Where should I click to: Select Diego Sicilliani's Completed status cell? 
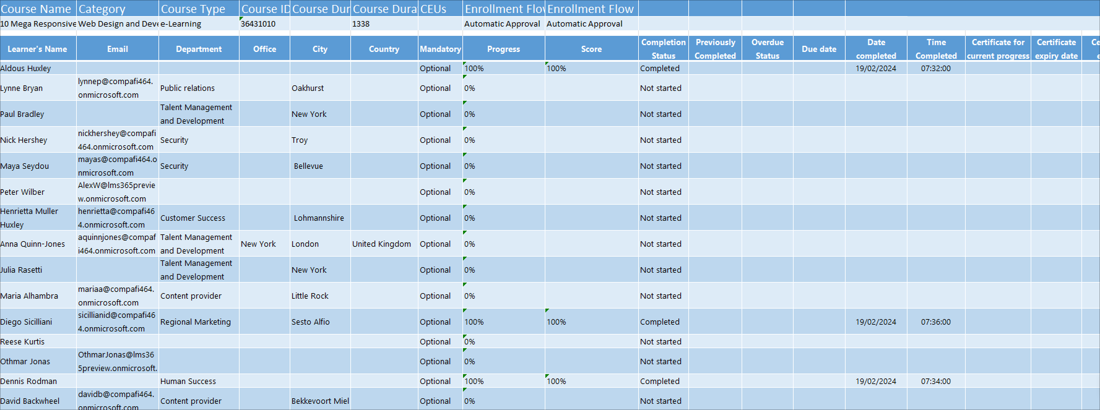pyautogui.click(x=663, y=322)
